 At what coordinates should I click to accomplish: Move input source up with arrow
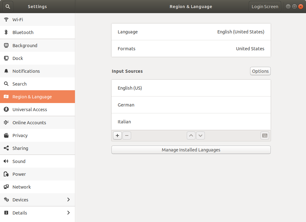[191, 136]
